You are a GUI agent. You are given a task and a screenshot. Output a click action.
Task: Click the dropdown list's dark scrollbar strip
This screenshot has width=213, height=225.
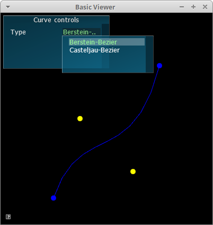point(149,54)
